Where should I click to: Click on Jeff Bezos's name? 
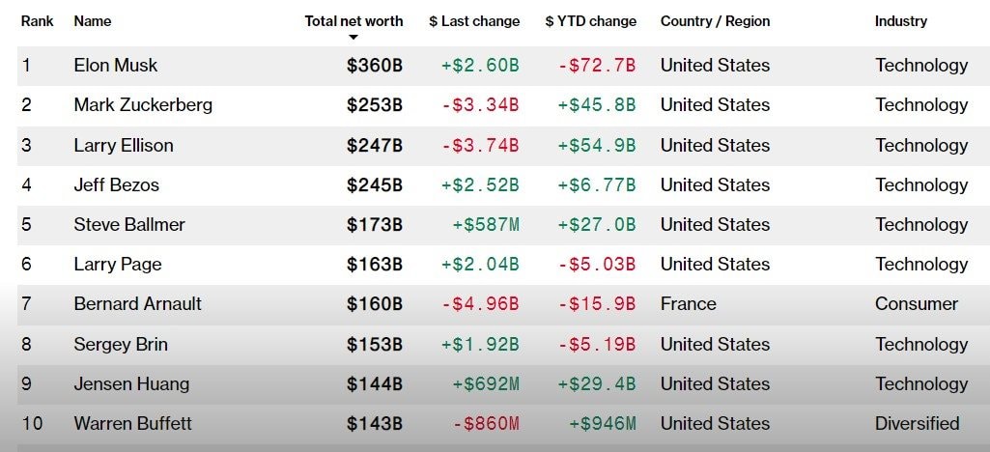coord(116,185)
